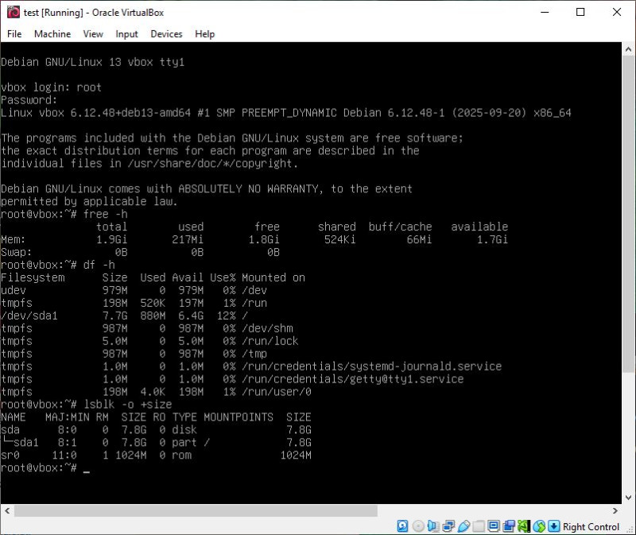Click the 'MAJ:MIN' column header
Screen dimensions: 636x535
pyautogui.click(x=68, y=417)
